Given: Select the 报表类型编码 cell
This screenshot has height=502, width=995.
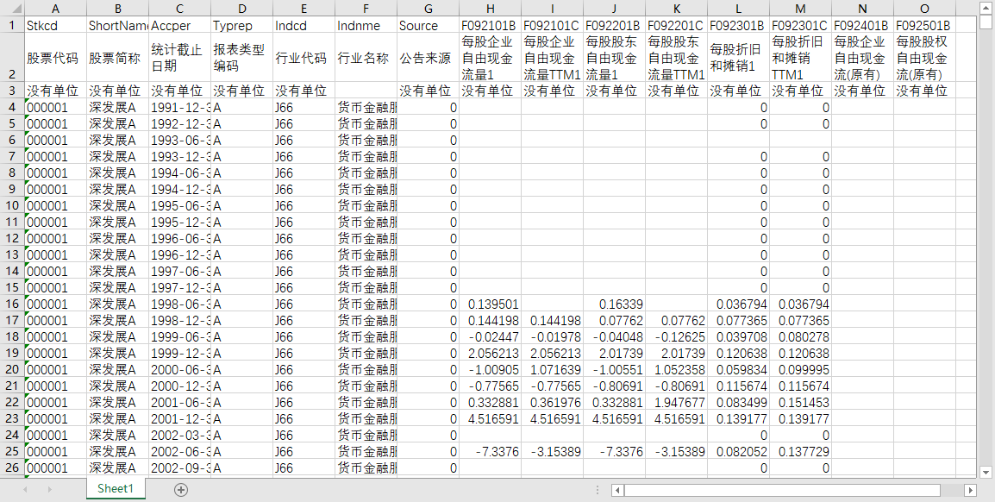Looking at the screenshot, I should [241, 58].
